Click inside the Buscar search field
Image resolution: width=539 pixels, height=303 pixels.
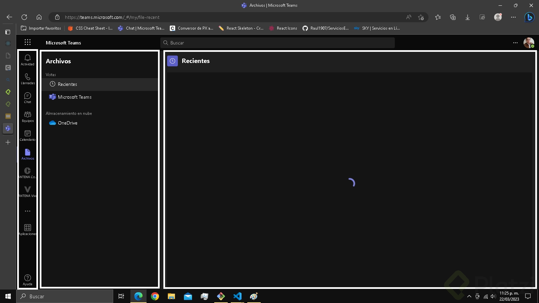click(x=278, y=43)
